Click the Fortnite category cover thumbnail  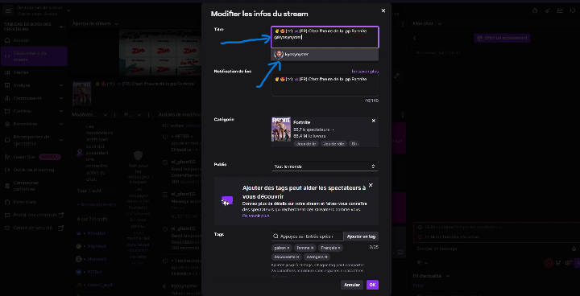tap(281, 129)
